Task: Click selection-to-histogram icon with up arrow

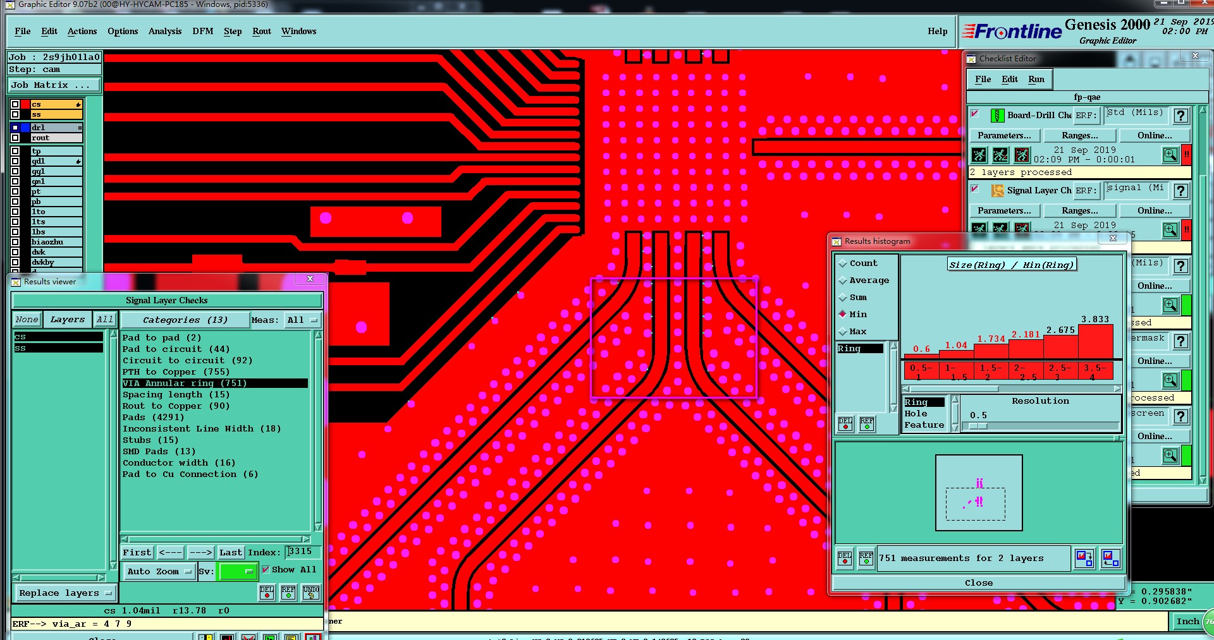Action: (1110, 558)
